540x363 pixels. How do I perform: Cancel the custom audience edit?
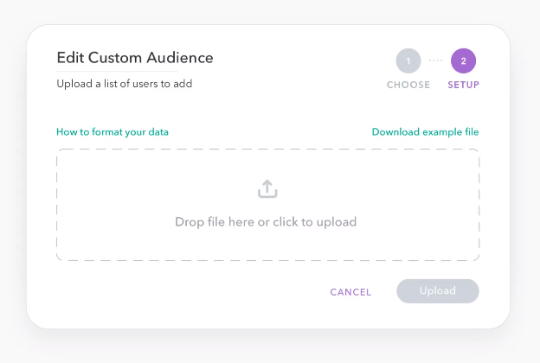[350, 292]
